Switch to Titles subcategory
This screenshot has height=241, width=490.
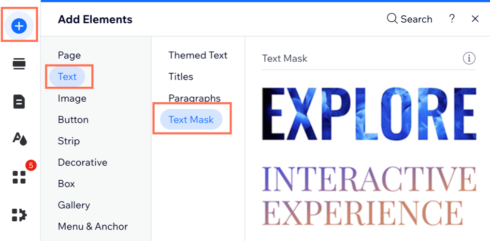(181, 77)
